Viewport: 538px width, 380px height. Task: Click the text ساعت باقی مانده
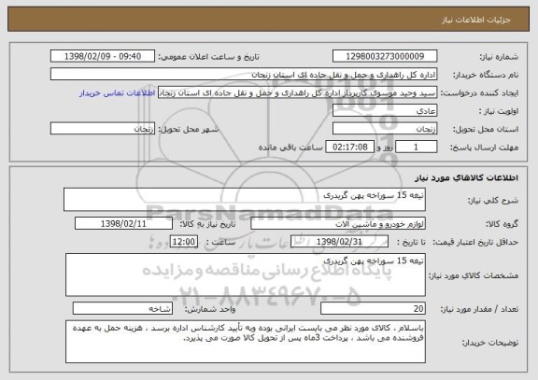click(290, 148)
